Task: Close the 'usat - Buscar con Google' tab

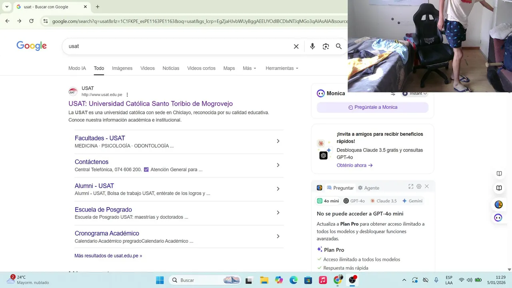Action: tap(85, 7)
